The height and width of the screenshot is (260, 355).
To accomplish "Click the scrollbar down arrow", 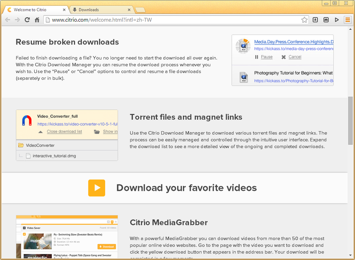I will [350, 256].
